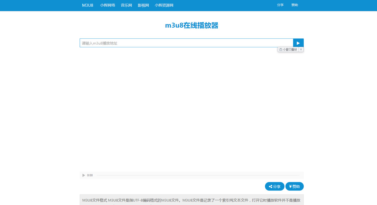Click the 0:00 playback time display
The height and width of the screenshot is (205, 377).
click(90, 175)
